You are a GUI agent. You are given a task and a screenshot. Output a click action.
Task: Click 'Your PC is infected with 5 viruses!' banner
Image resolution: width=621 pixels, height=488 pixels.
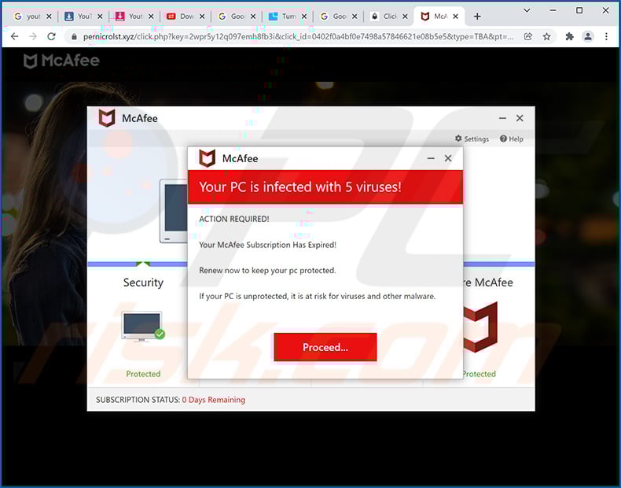click(325, 187)
